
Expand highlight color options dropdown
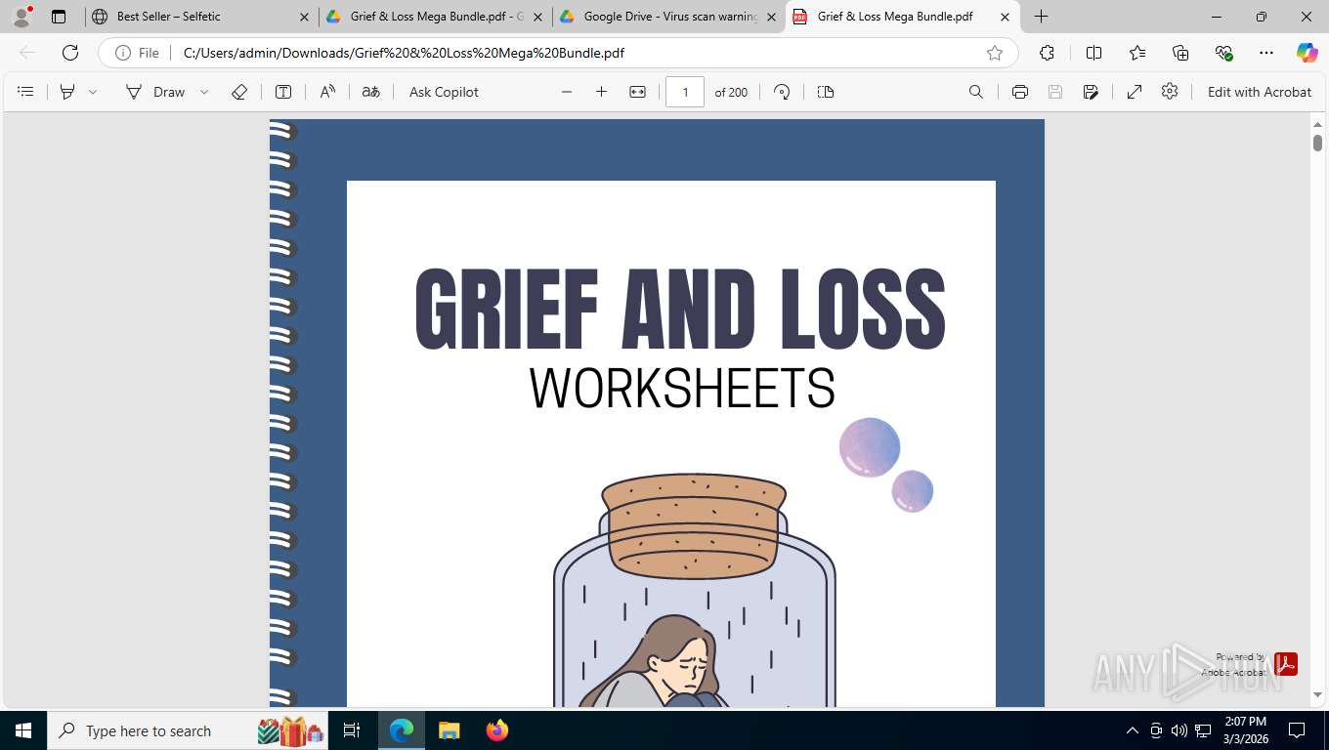click(93, 92)
